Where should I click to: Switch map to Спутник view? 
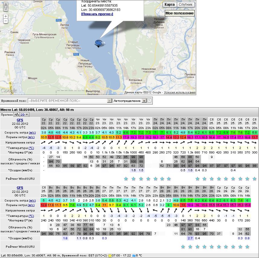(186, 5)
